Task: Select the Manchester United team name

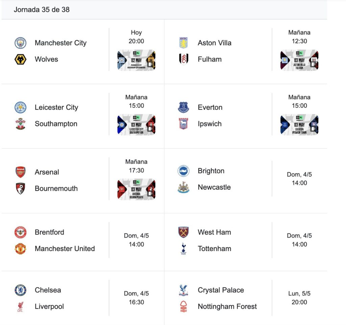Action: pyautogui.click(x=65, y=248)
